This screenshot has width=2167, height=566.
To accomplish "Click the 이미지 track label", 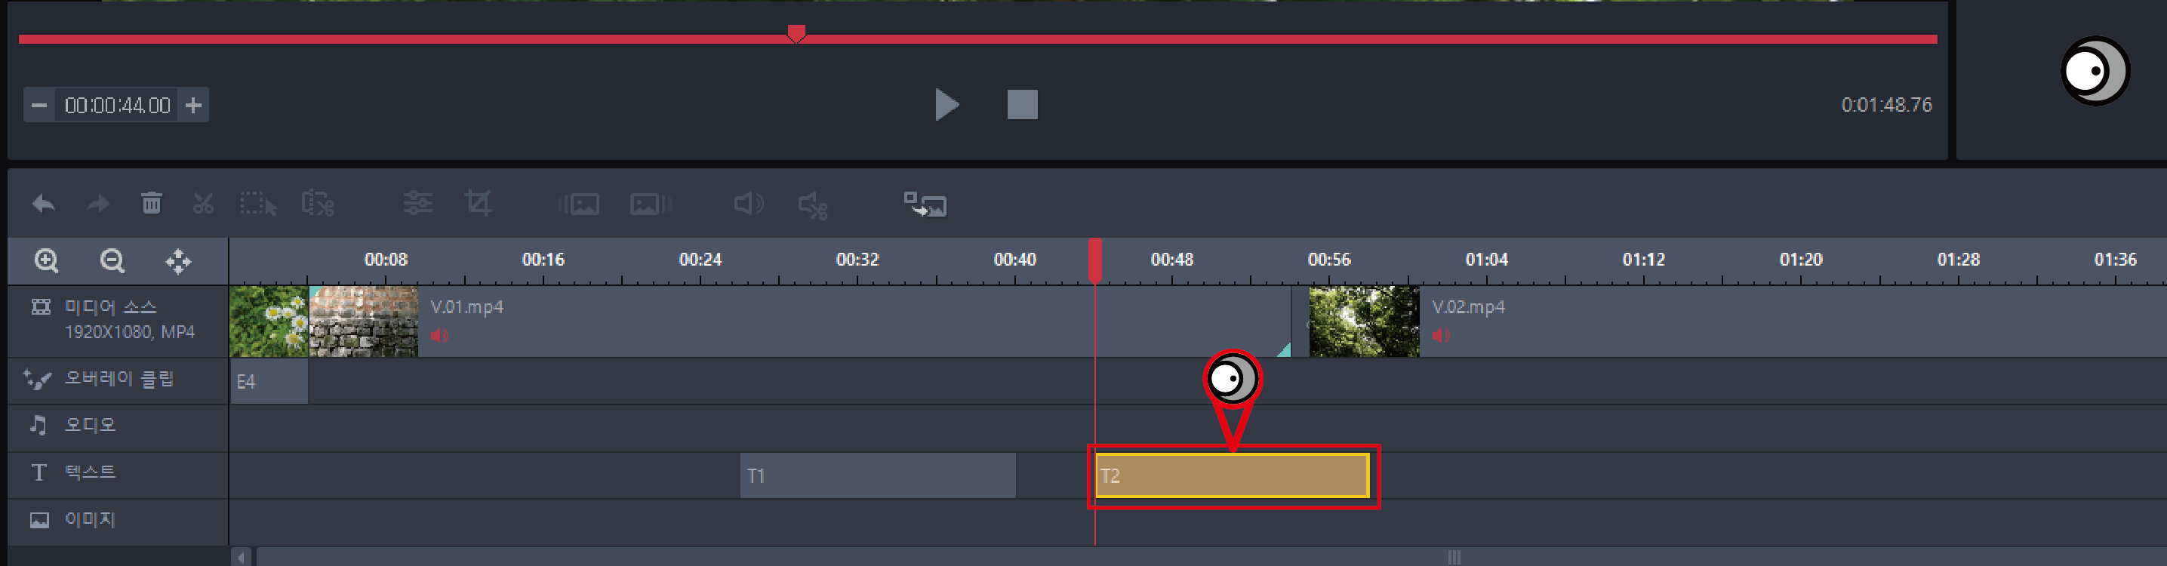I will (x=90, y=520).
